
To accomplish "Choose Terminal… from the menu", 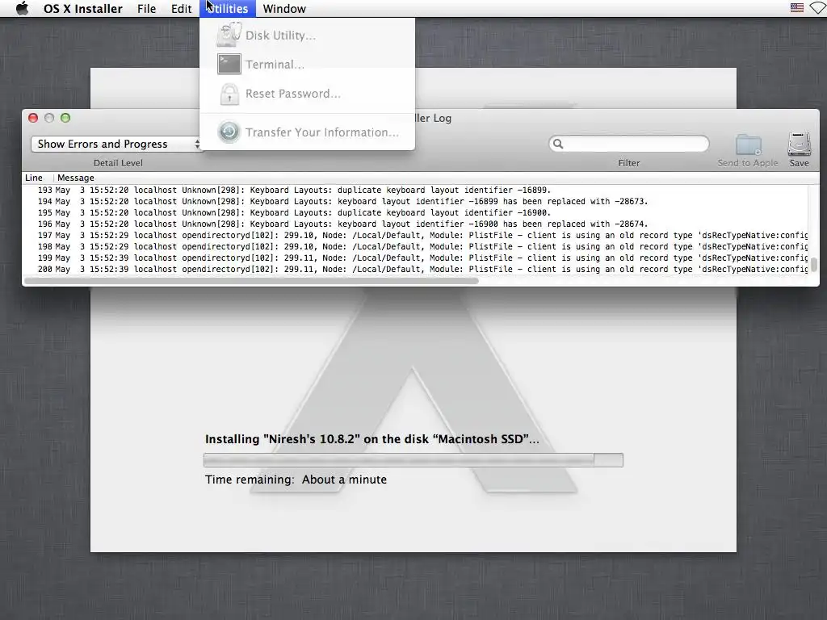I will point(307,65).
